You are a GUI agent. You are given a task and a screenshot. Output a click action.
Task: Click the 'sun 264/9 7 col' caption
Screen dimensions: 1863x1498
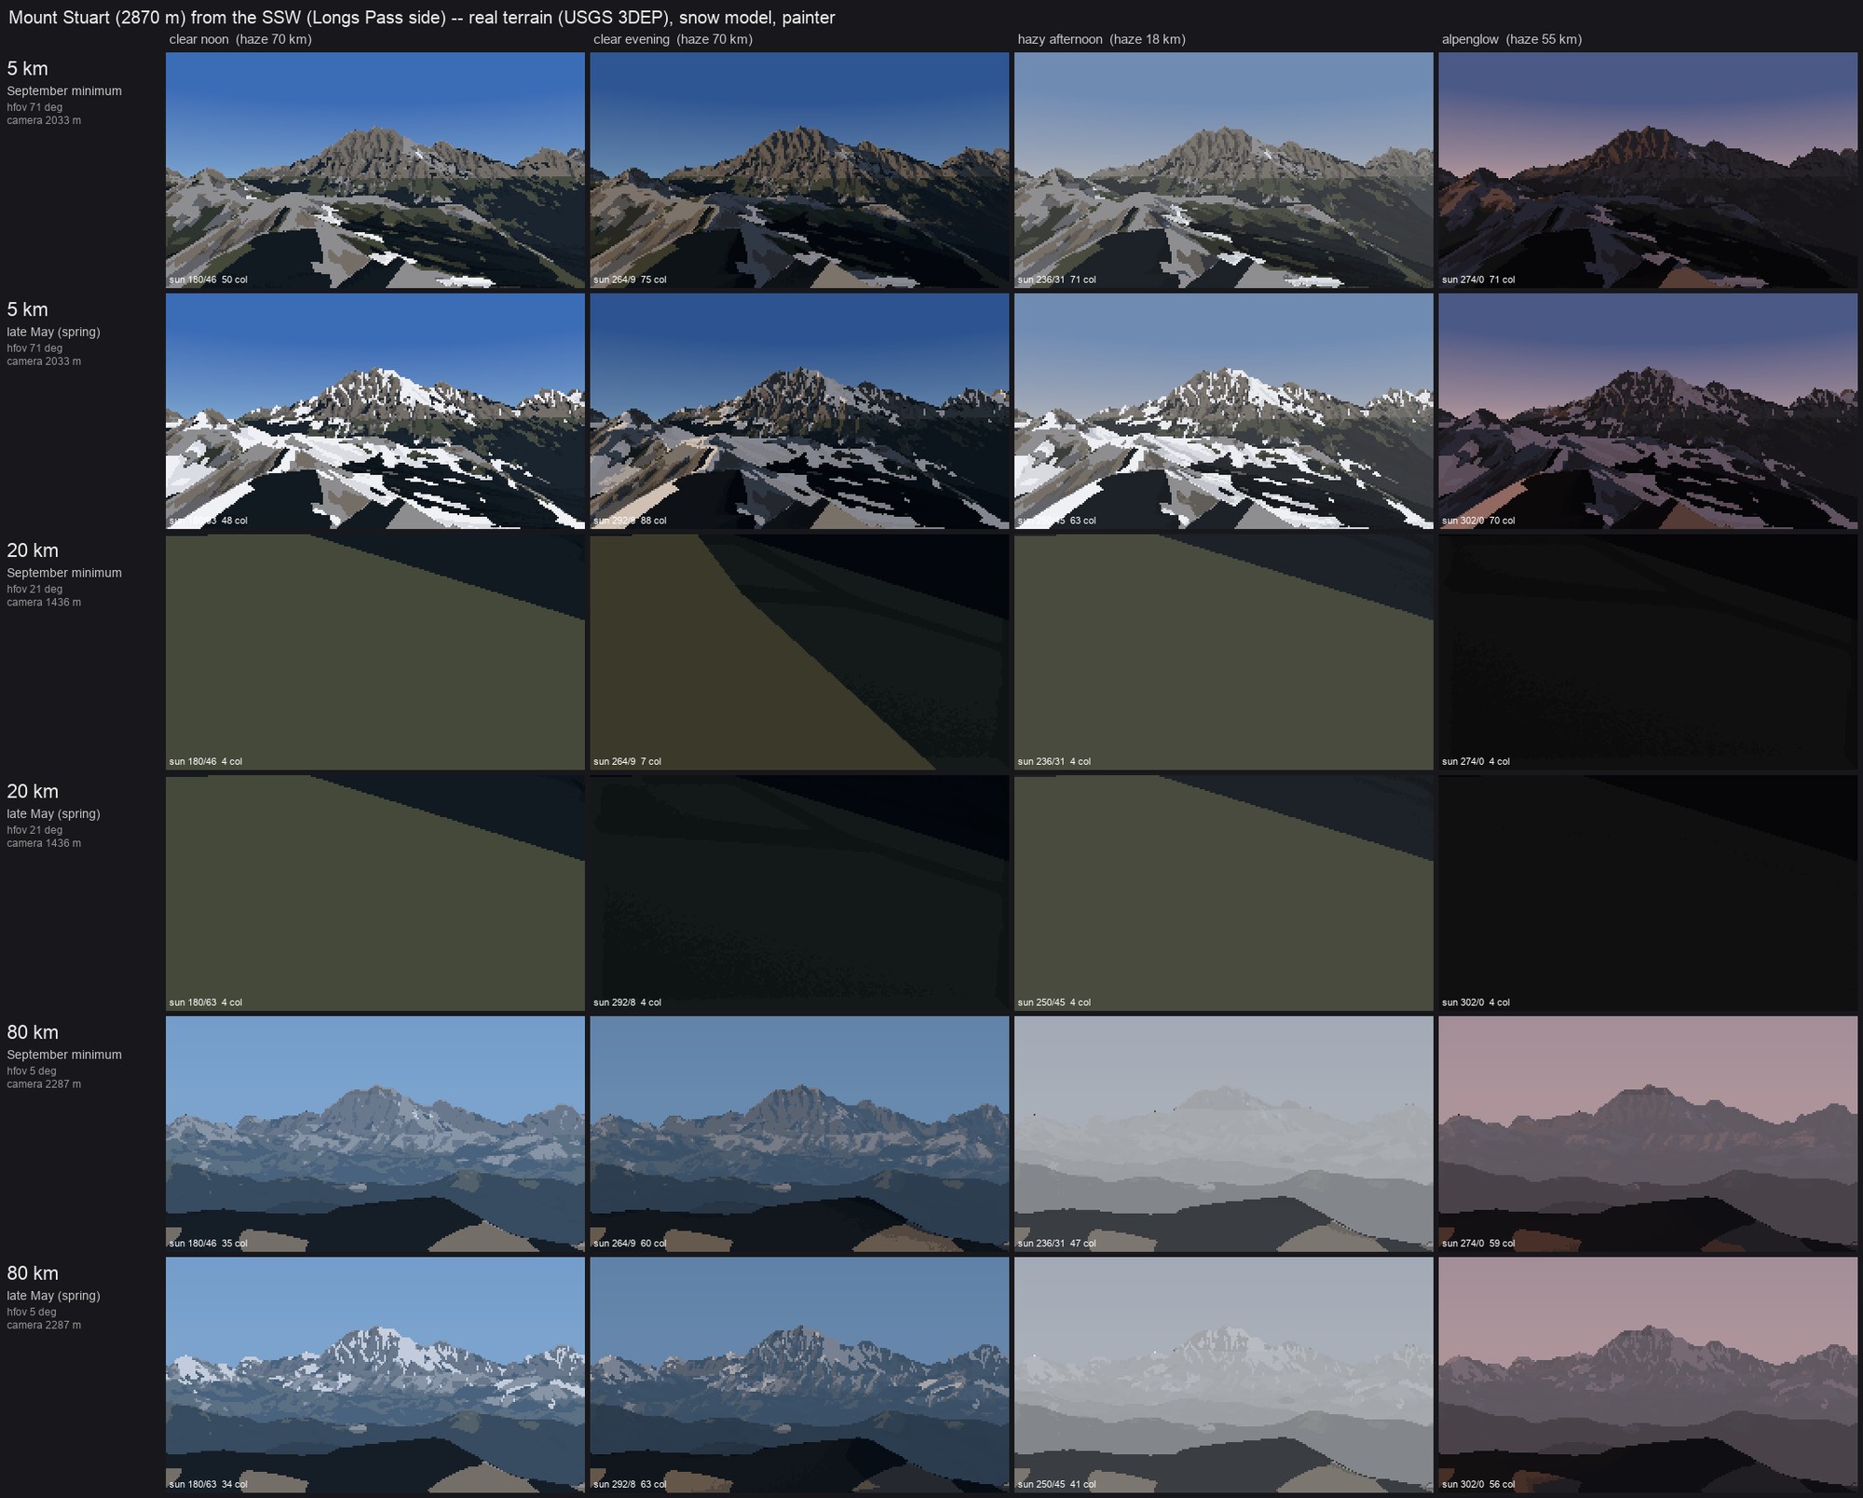click(627, 761)
